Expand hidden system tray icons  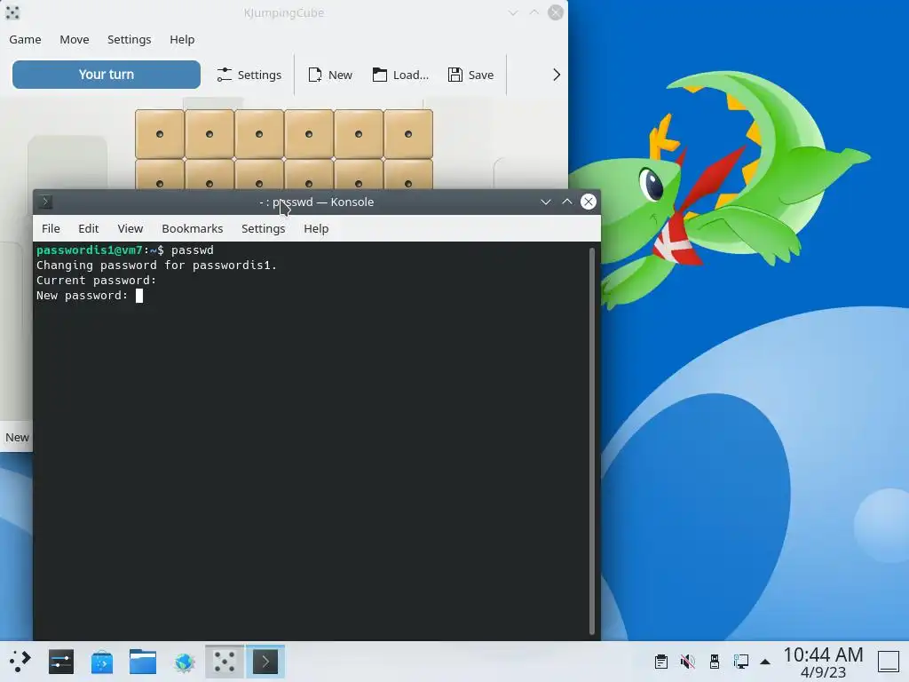click(765, 662)
